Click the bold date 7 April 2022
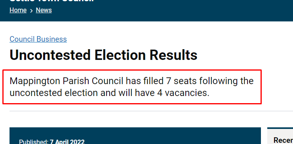293x144 pixels. (x=67, y=142)
